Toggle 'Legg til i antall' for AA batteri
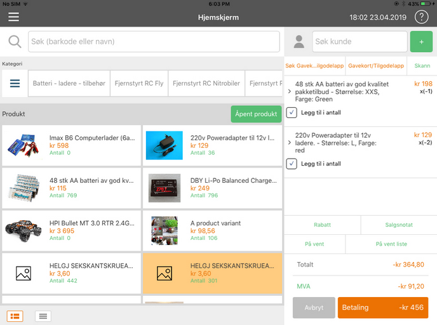Image resolution: width=437 pixels, height=325 pixels. click(292, 112)
